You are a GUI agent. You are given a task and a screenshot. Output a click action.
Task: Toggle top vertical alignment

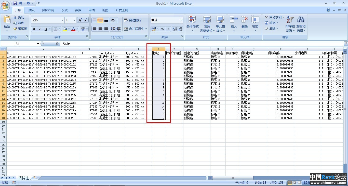(95, 20)
